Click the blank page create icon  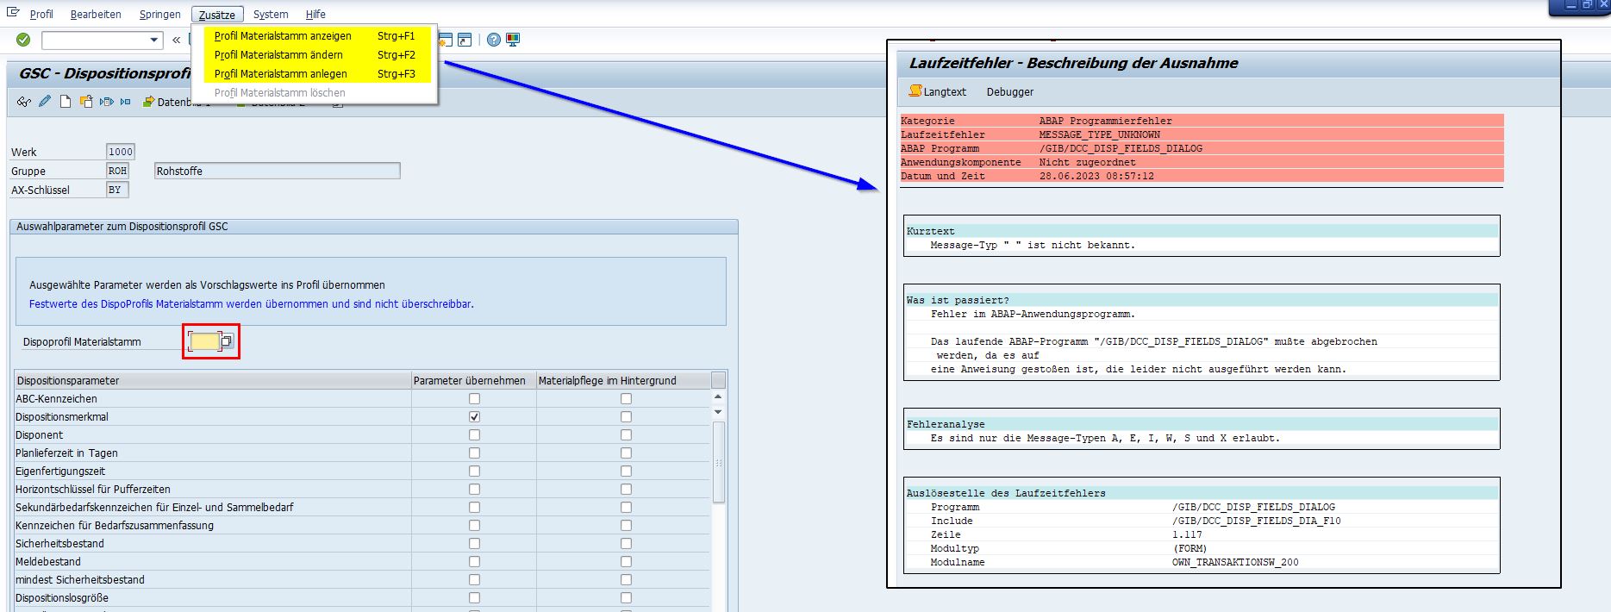coord(66,102)
